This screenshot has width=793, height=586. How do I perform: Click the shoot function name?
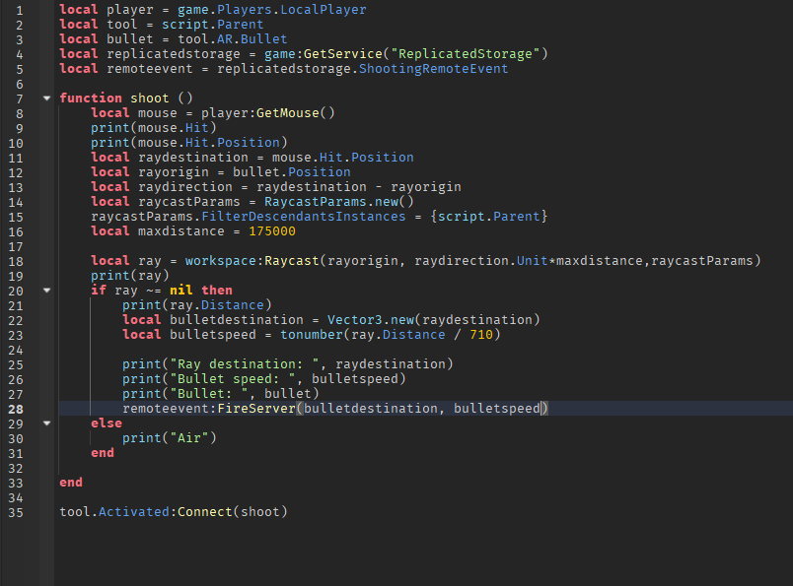pos(148,98)
